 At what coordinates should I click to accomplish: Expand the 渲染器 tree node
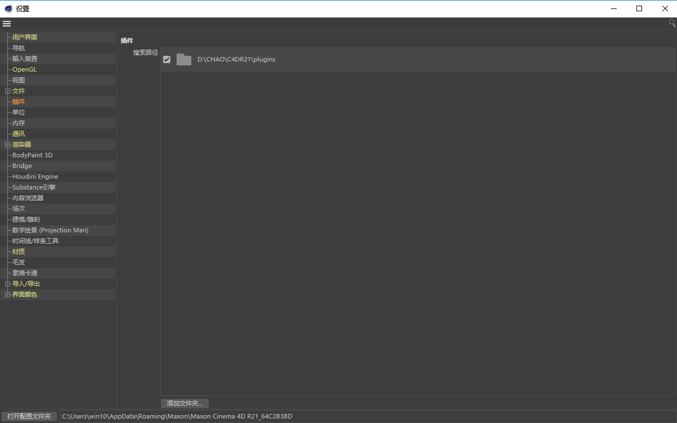[x=7, y=144]
